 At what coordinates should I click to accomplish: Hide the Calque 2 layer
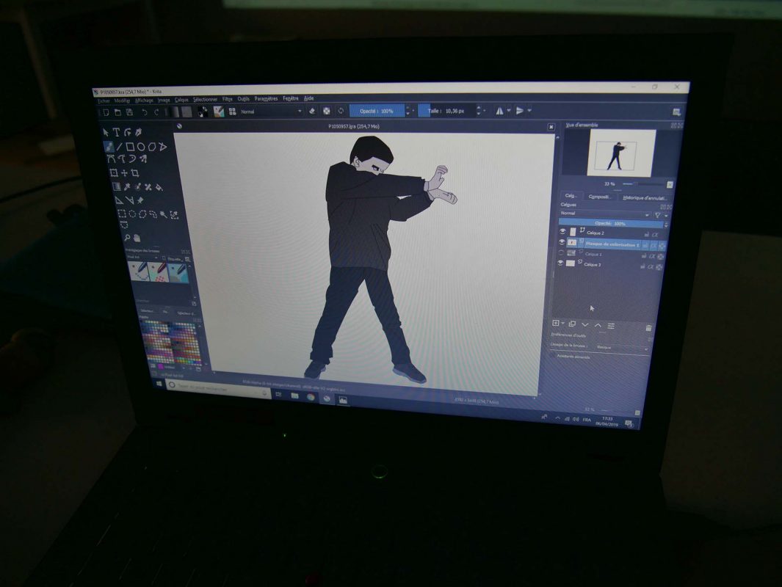pos(562,233)
